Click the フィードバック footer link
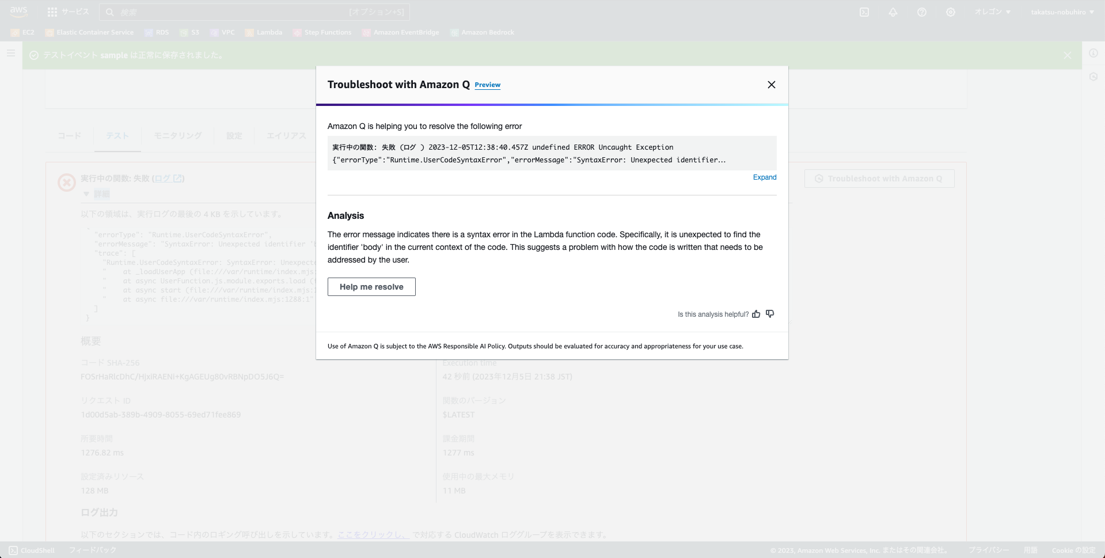 coord(93,550)
